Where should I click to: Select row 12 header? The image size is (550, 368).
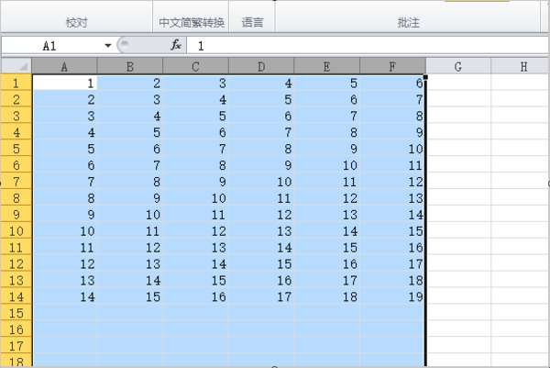tap(16, 263)
